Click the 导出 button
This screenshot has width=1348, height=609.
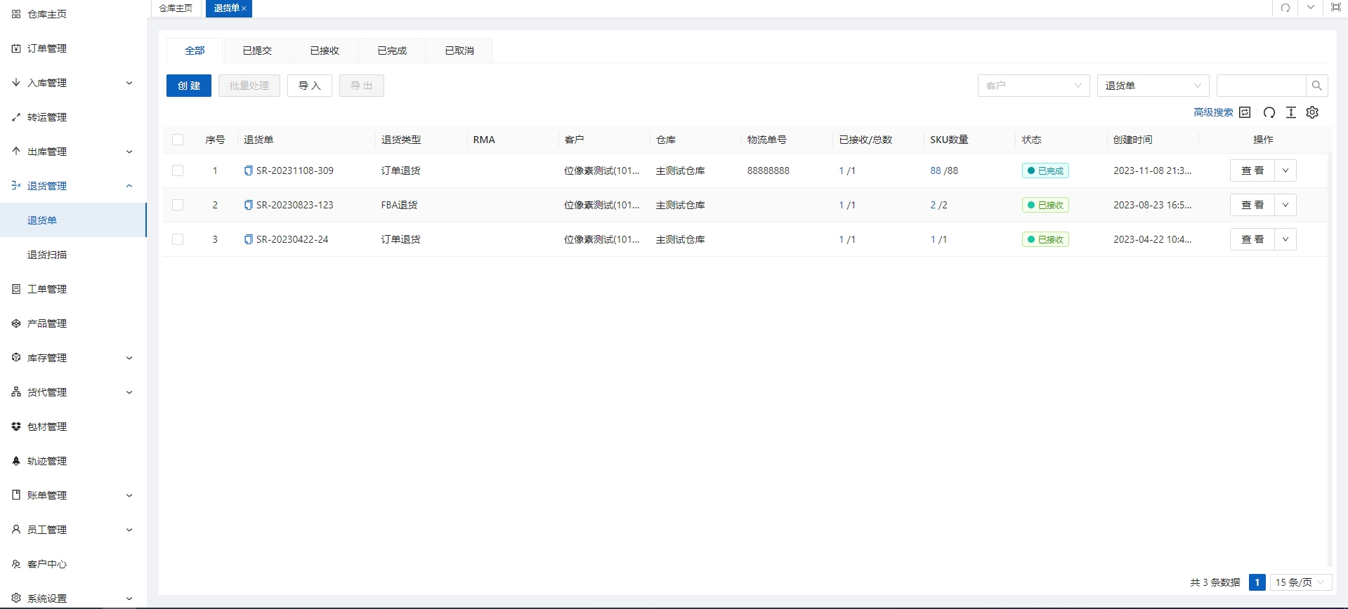coord(362,86)
